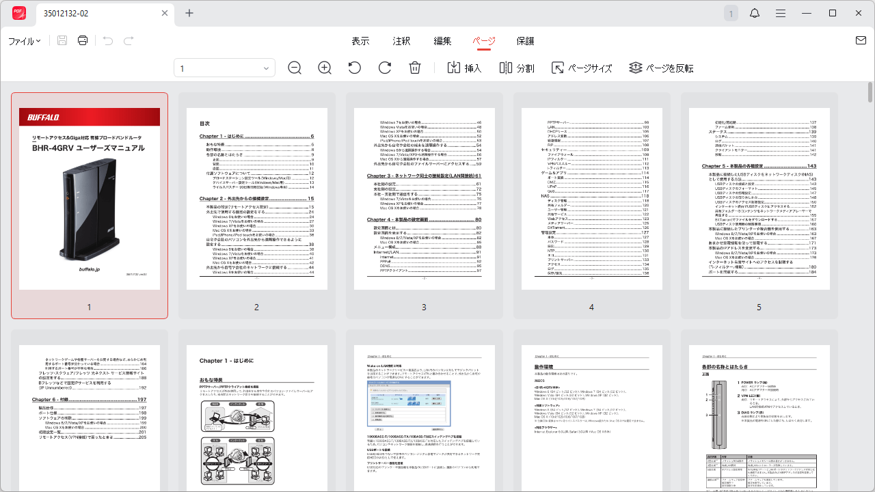Viewport: 875px width, 492px height.
Task: Rotate page counterclockwise
Action: (x=354, y=68)
